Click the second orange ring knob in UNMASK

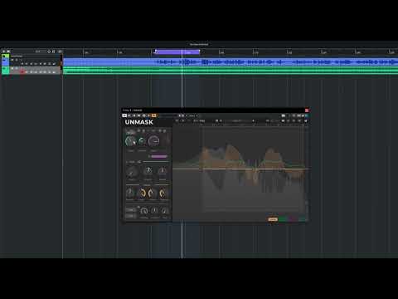(152, 193)
